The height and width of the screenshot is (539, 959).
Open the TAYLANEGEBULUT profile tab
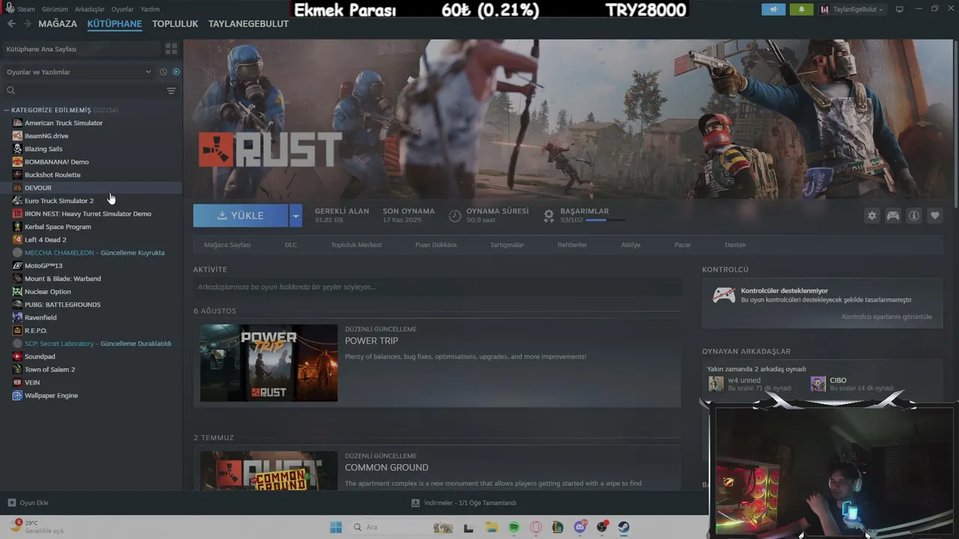tap(248, 23)
